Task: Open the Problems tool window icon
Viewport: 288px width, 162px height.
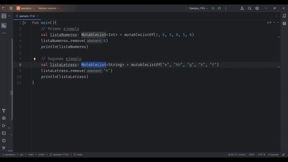Action: (x=4, y=141)
